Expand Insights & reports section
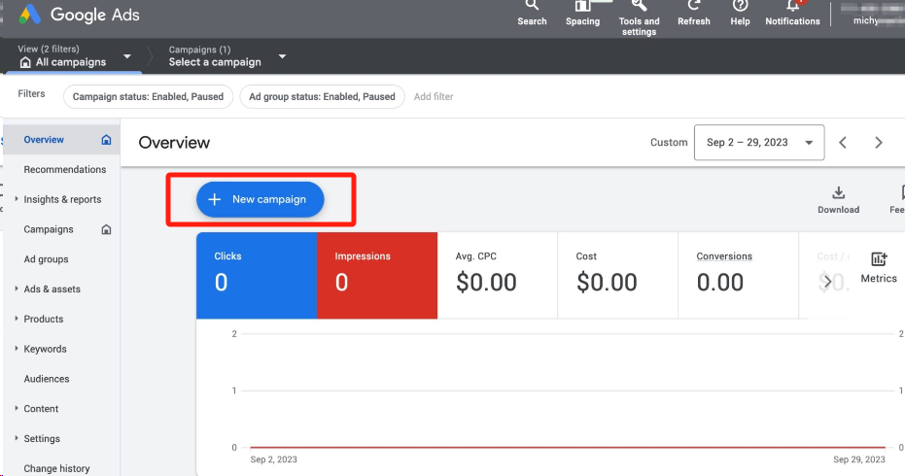The height and width of the screenshot is (476, 905). [17, 199]
